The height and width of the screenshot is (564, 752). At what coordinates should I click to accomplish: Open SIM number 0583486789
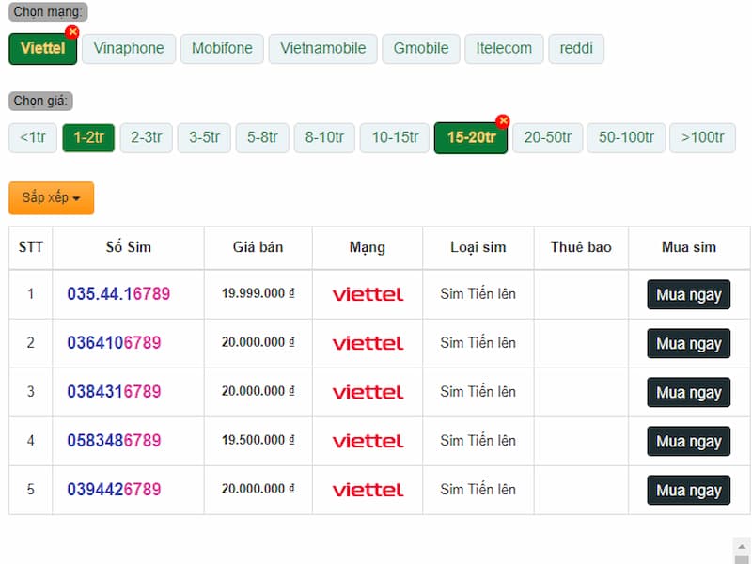(x=114, y=441)
